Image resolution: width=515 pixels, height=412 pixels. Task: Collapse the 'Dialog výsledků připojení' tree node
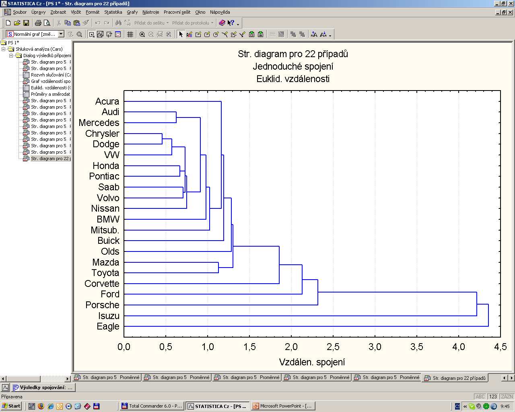[11, 56]
